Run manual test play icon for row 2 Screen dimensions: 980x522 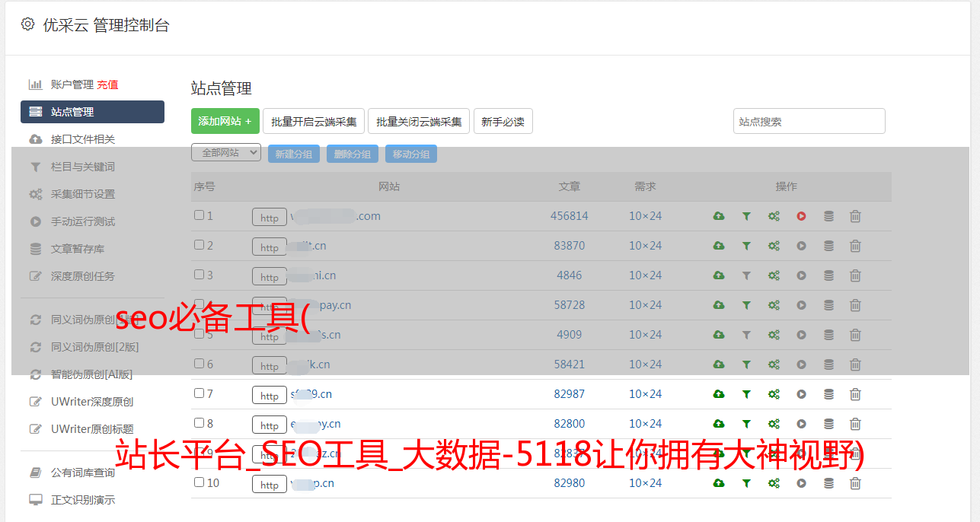pyautogui.click(x=801, y=246)
